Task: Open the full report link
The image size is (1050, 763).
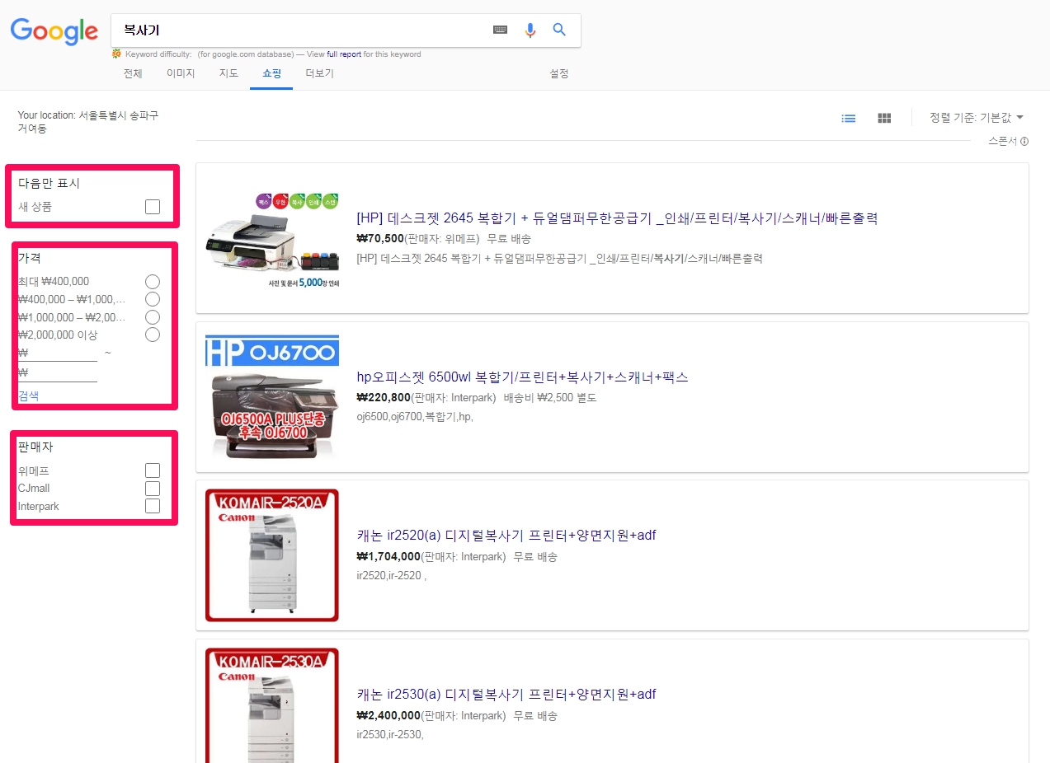Action: click(344, 54)
